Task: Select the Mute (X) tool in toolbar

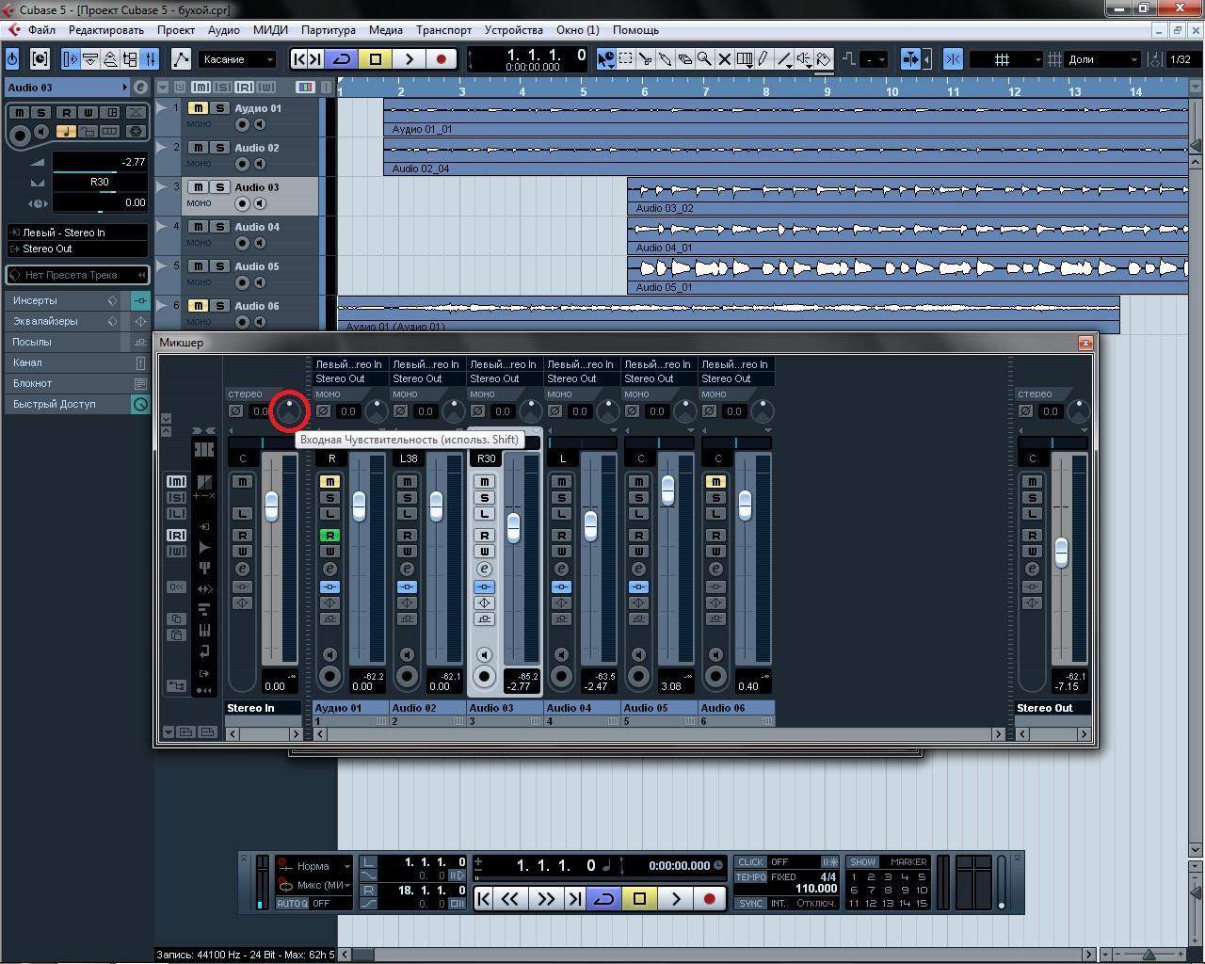Action: click(x=724, y=59)
